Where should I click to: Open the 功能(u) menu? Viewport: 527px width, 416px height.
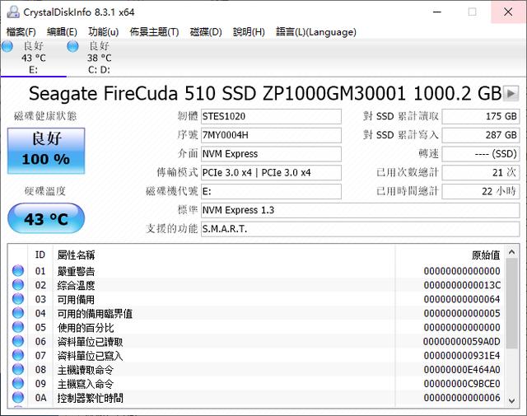click(103, 32)
